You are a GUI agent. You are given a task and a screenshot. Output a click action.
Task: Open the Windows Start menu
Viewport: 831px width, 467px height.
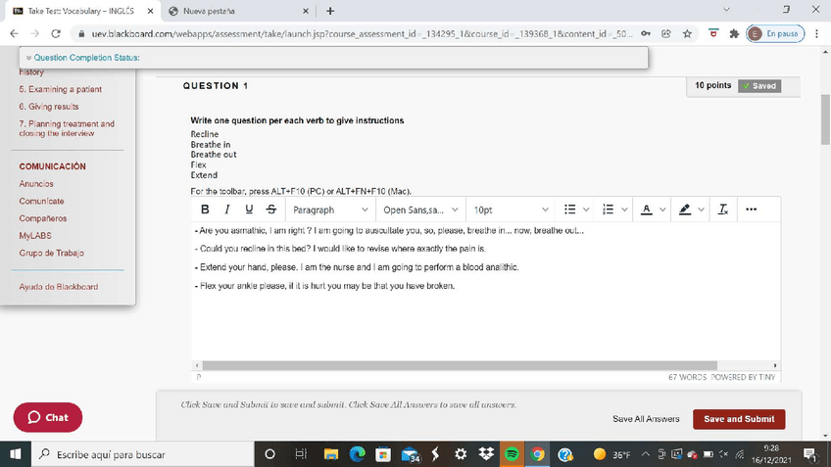pyautogui.click(x=16, y=454)
